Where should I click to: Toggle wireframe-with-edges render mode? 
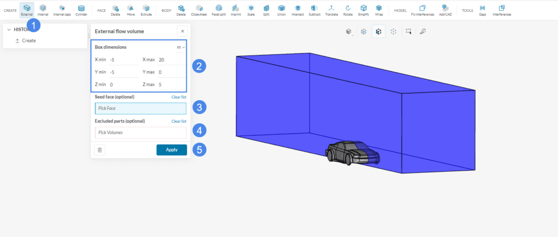378,32
